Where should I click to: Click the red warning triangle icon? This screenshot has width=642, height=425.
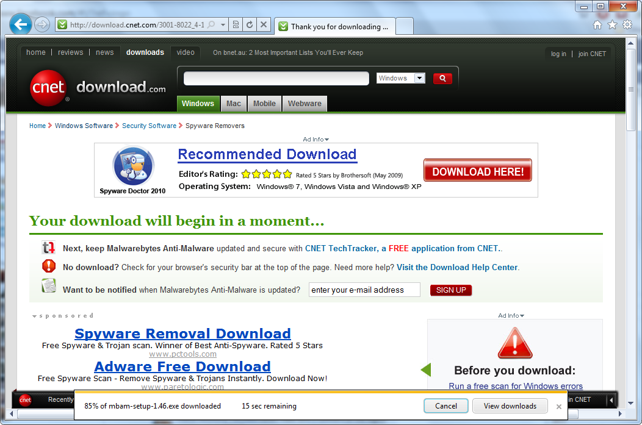[x=515, y=343]
